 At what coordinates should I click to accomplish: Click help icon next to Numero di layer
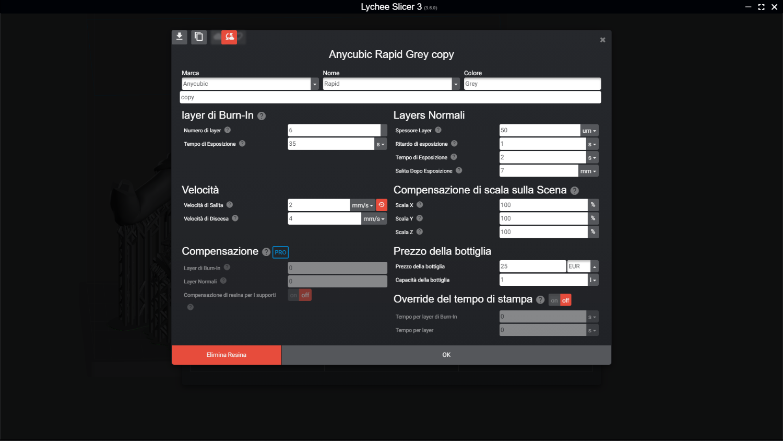point(228,130)
